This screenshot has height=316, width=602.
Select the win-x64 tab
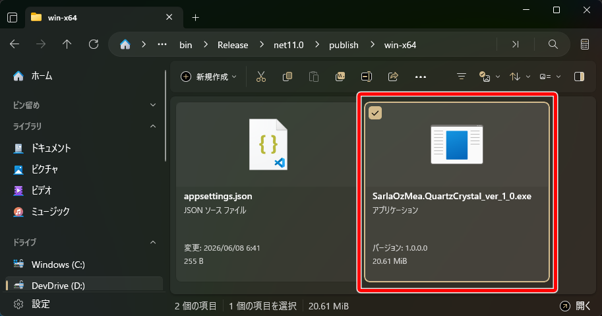[x=104, y=18]
